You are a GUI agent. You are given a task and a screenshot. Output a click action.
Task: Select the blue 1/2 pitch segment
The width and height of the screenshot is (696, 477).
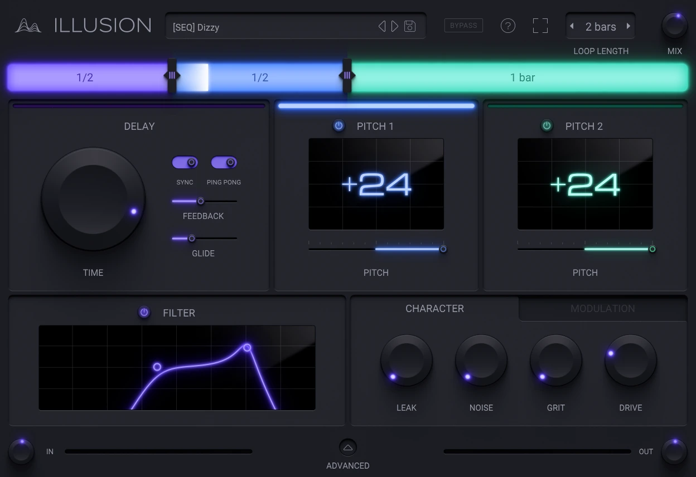click(260, 77)
